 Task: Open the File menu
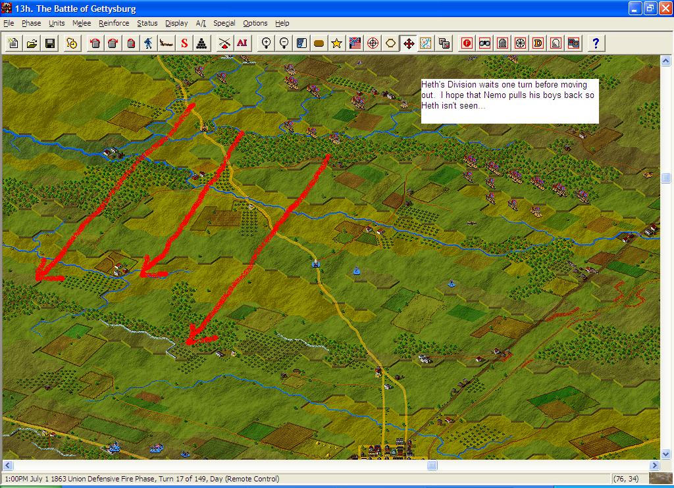(x=9, y=23)
